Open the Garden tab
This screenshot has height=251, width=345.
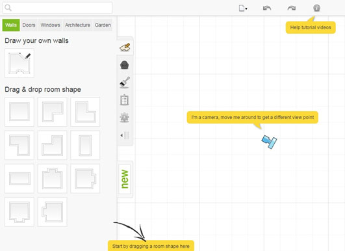pos(103,25)
